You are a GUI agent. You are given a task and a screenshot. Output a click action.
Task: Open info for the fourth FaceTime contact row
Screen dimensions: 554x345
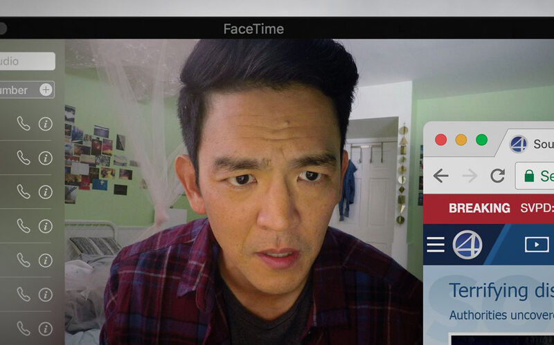tap(46, 226)
